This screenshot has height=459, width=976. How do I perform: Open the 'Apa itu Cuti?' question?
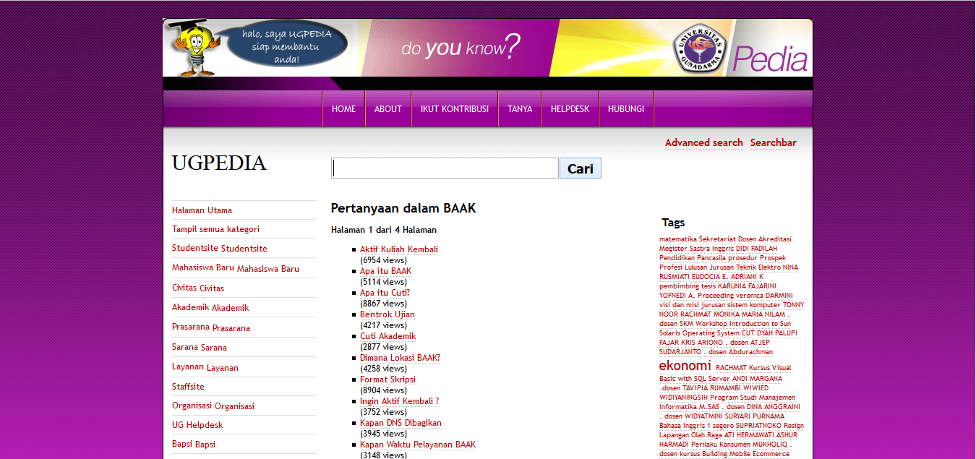click(385, 293)
